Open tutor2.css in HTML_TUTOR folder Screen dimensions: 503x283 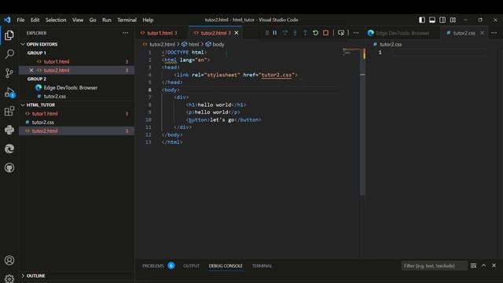coord(77,123)
